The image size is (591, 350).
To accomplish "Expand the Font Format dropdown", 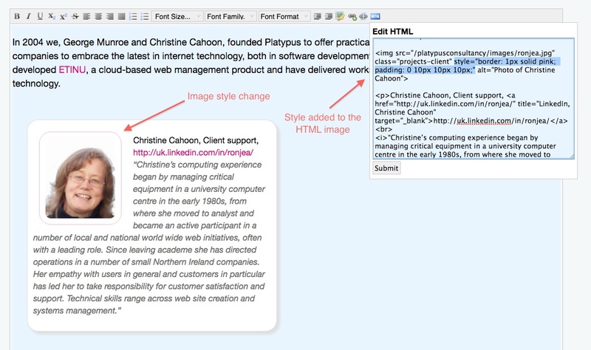I will tap(283, 16).
